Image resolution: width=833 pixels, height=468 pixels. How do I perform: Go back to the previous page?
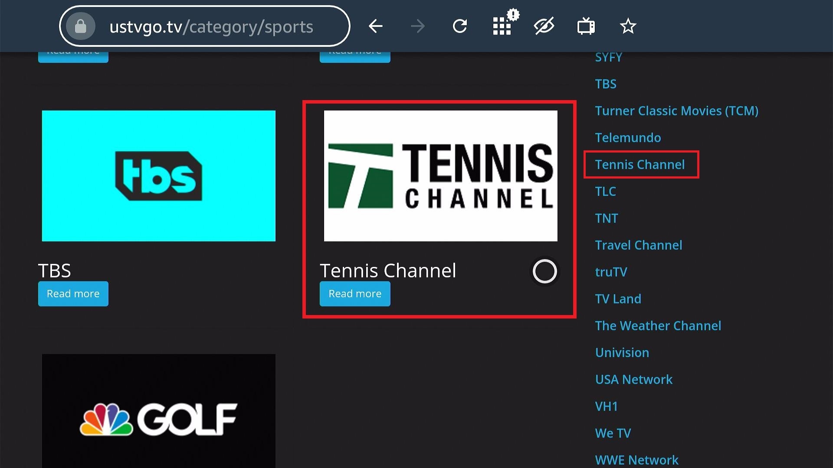[375, 26]
